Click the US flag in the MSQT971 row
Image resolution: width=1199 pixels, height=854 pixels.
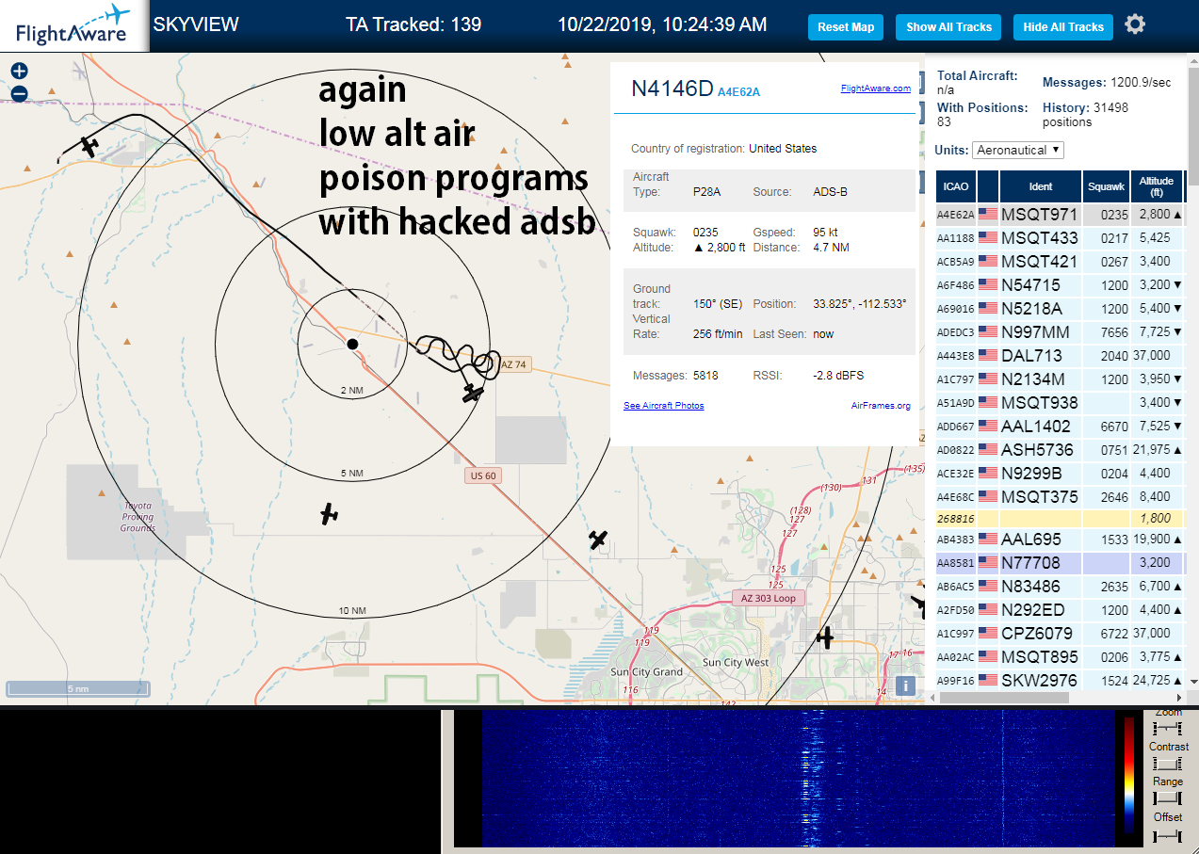click(x=988, y=215)
